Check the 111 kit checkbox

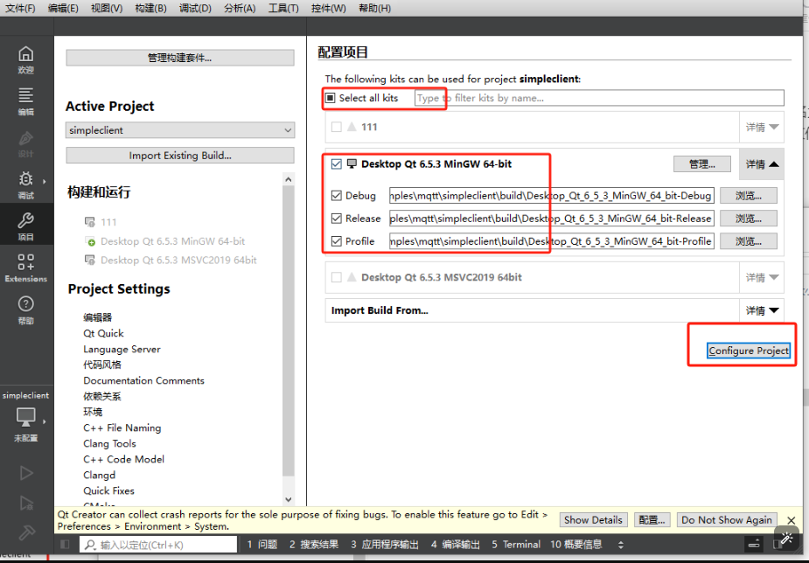337,127
